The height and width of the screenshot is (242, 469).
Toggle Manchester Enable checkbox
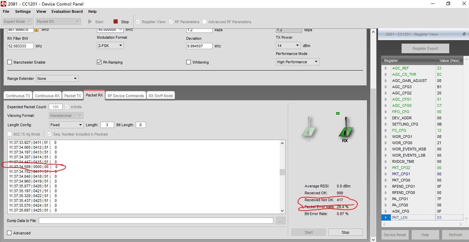pos(10,62)
